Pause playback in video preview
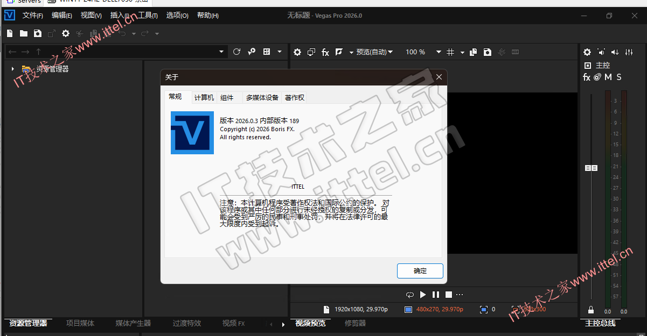 (436, 295)
